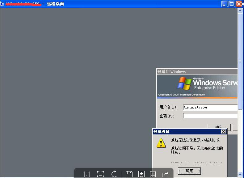Screen dimensions: 244x178
Task: Click the warning icon in login message dialog
Action: (161, 143)
